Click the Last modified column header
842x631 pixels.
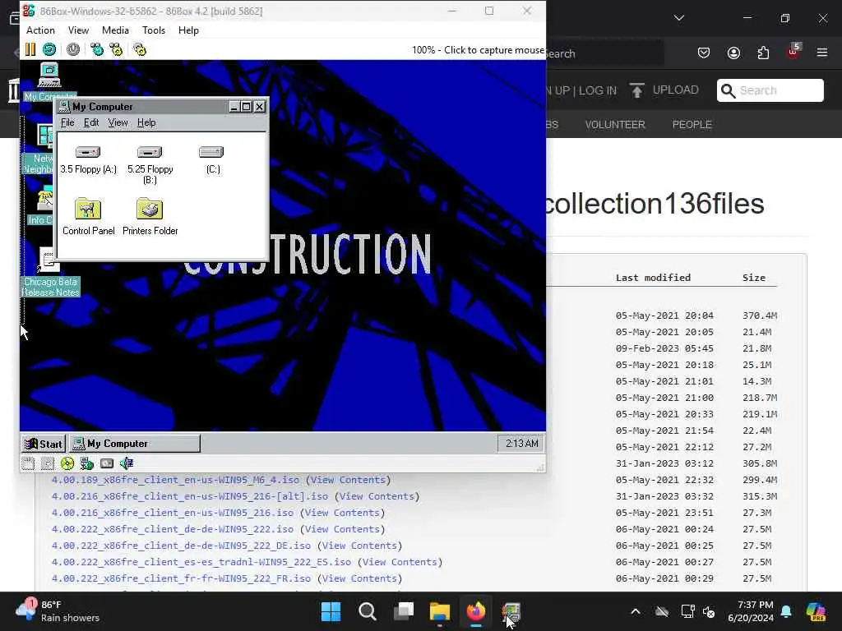coord(653,278)
